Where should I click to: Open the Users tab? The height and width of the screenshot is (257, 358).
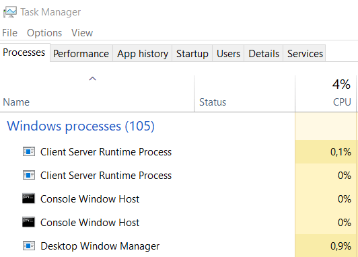(x=228, y=53)
